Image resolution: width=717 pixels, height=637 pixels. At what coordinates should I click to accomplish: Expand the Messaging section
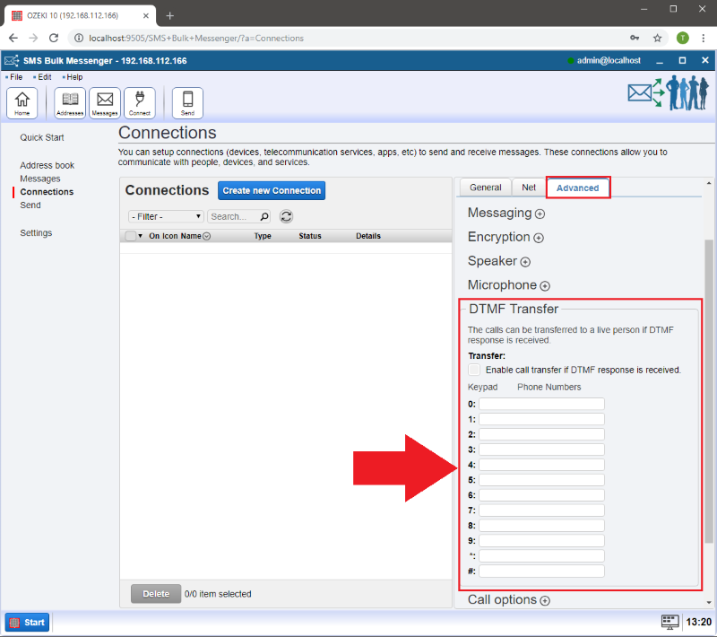point(540,214)
